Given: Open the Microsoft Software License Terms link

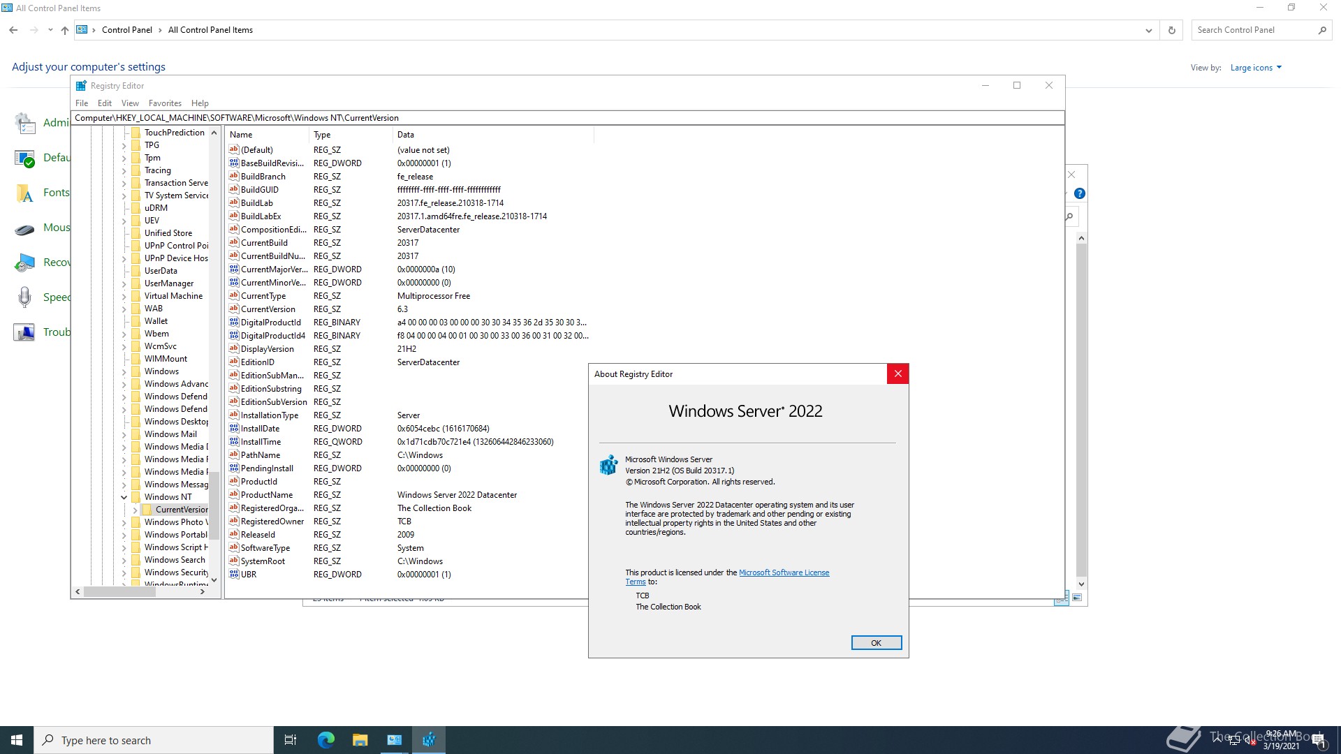Looking at the screenshot, I should click(x=784, y=572).
